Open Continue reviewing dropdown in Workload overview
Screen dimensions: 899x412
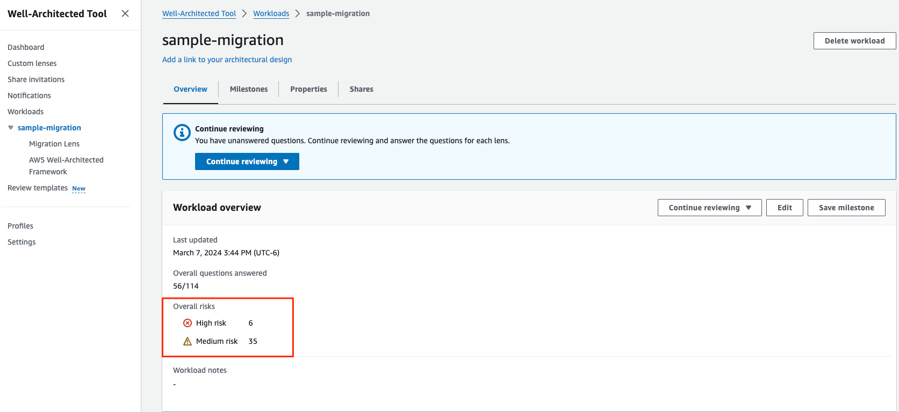709,208
